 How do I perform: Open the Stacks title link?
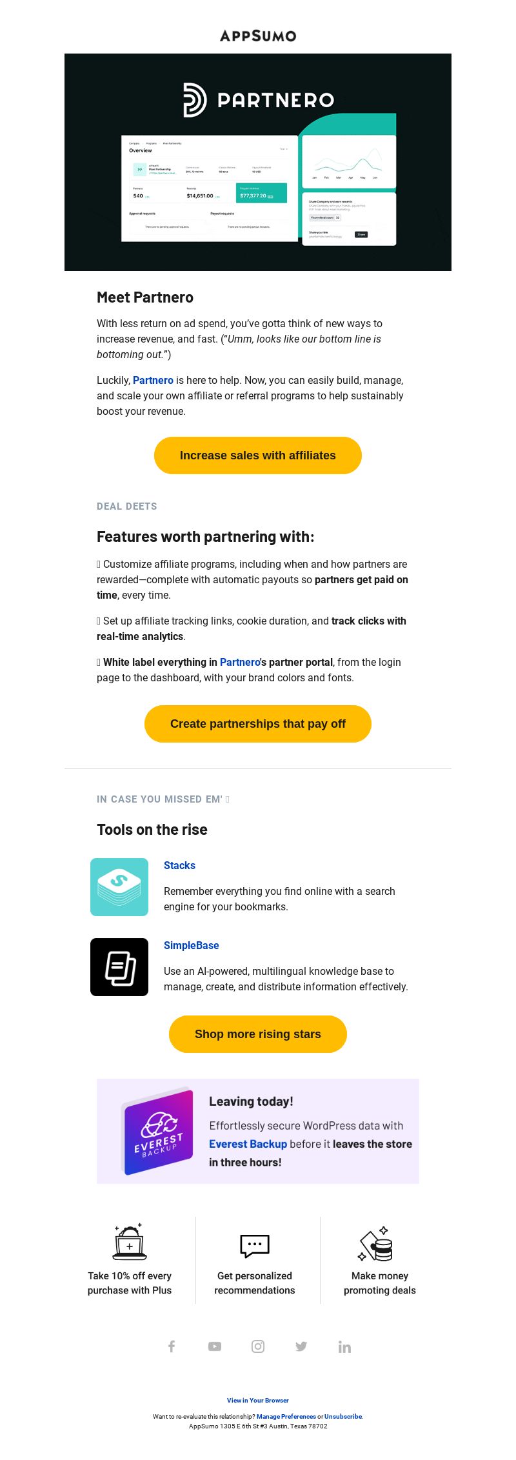tap(179, 866)
